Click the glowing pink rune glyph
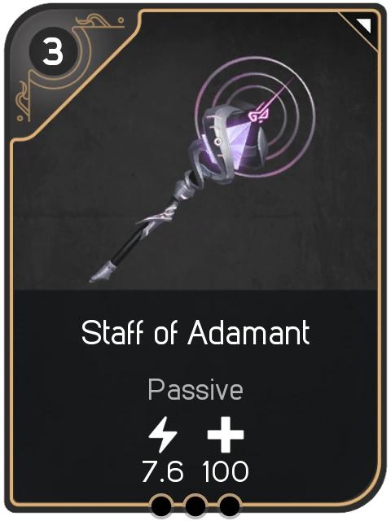The image size is (391, 521). (259, 114)
